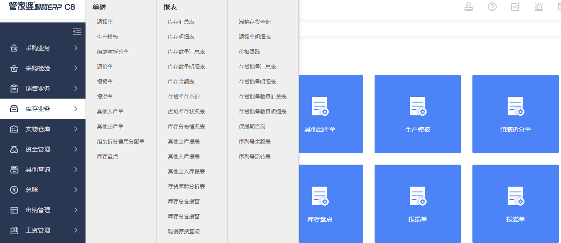Image resolution: width=561 pixels, height=243 pixels.
Task: Click the 采购业务 basket icon in sidebar
Action: [x=14, y=48]
